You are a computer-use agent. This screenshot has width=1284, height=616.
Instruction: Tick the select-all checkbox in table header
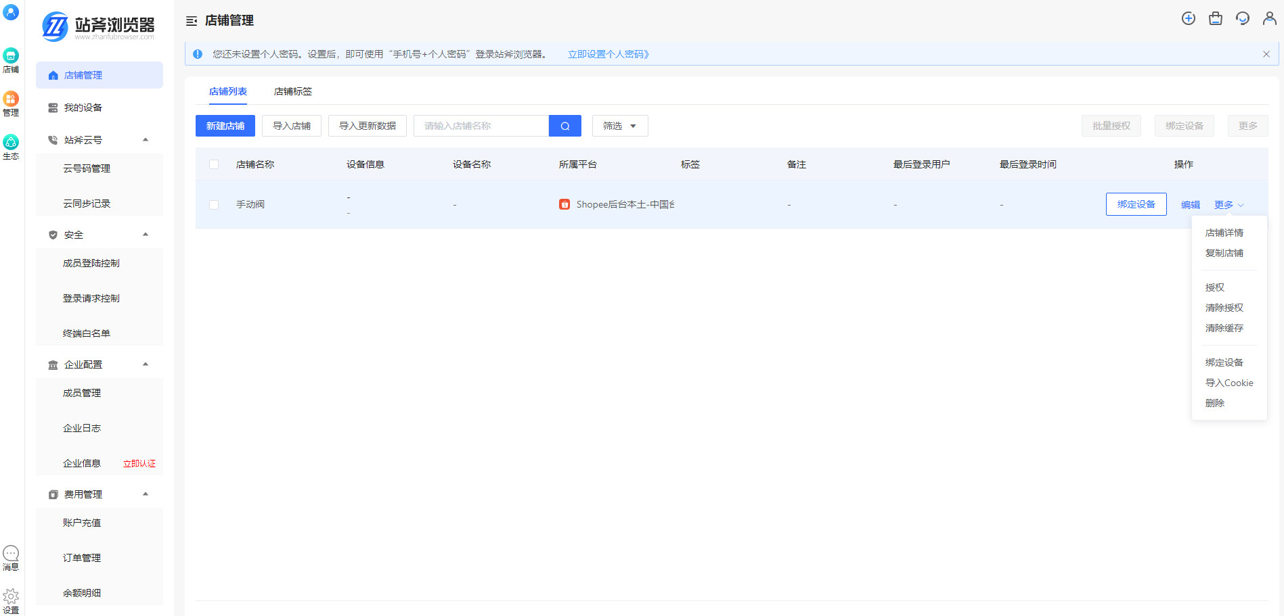214,164
